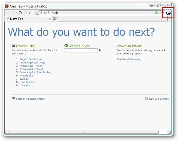This screenshot has width=178, height=141.
Task: Click the Search Google heading
Action: tap(79, 46)
